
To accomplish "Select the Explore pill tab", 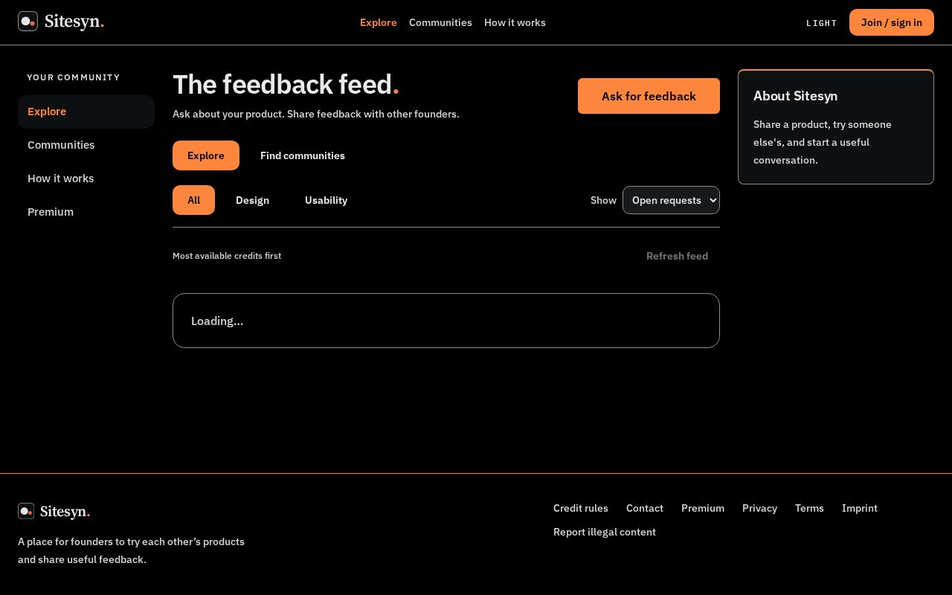I will coord(206,155).
